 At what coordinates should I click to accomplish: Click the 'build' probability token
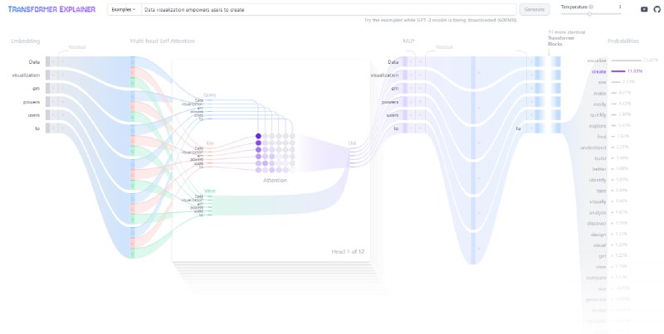coord(600,158)
